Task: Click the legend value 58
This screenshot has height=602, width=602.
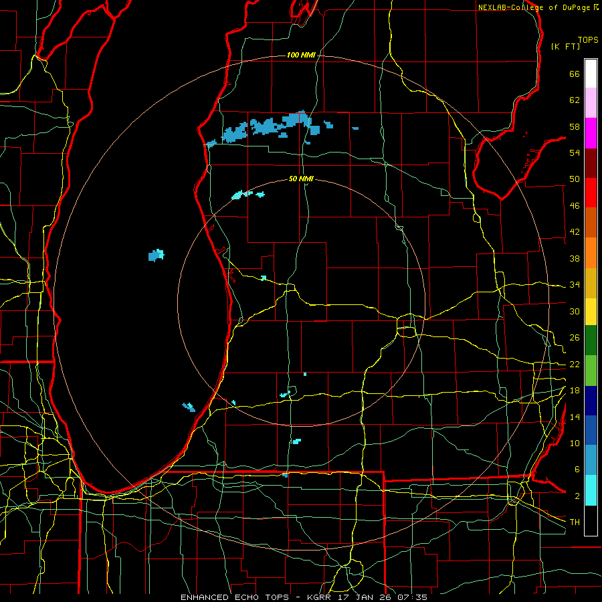Action: click(x=575, y=126)
